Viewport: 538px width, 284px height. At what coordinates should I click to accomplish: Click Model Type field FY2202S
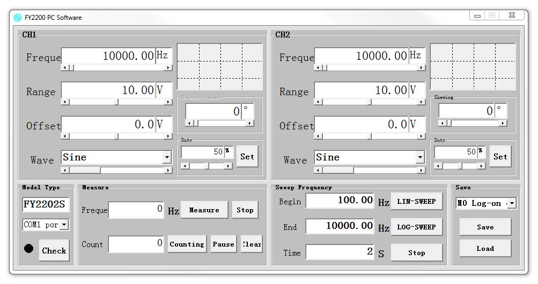tap(46, 205)
